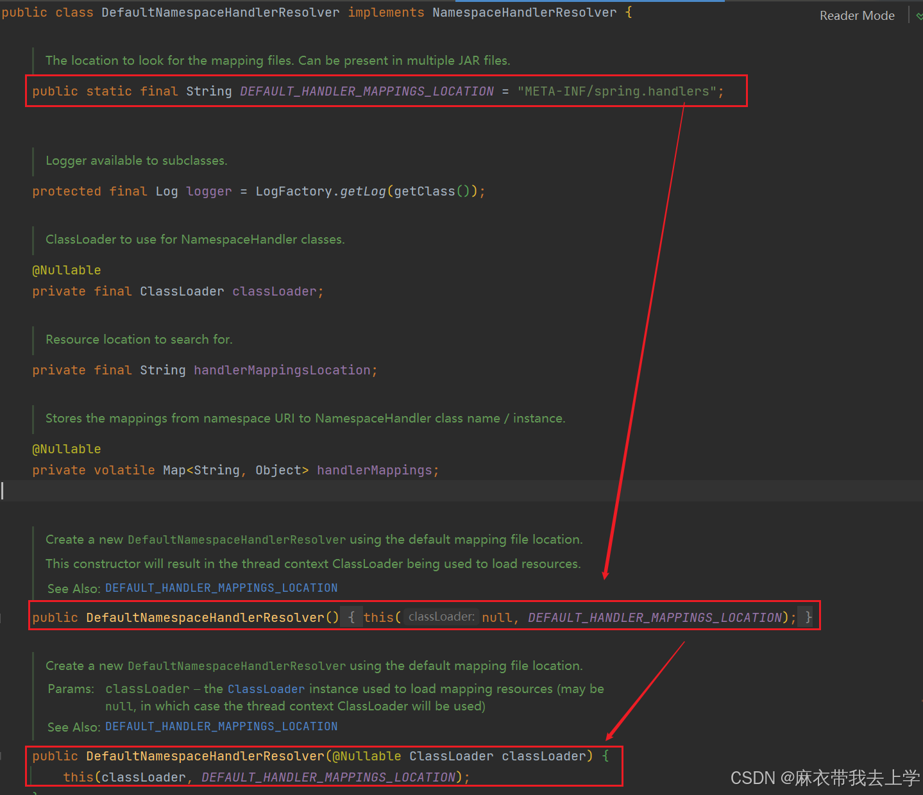Click the Object type argument
This screenshot has width=923, height=795.
278,470
